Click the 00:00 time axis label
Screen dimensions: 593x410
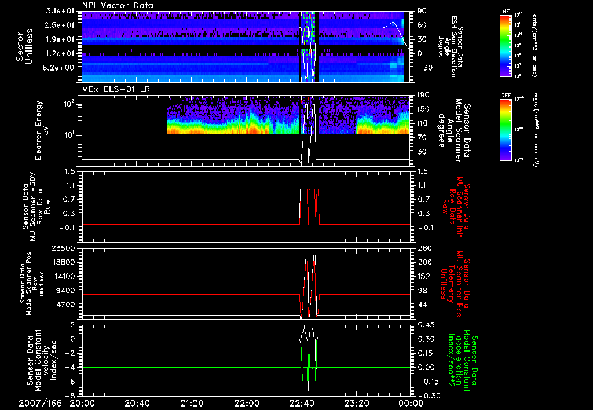click(x=411, y=404)
